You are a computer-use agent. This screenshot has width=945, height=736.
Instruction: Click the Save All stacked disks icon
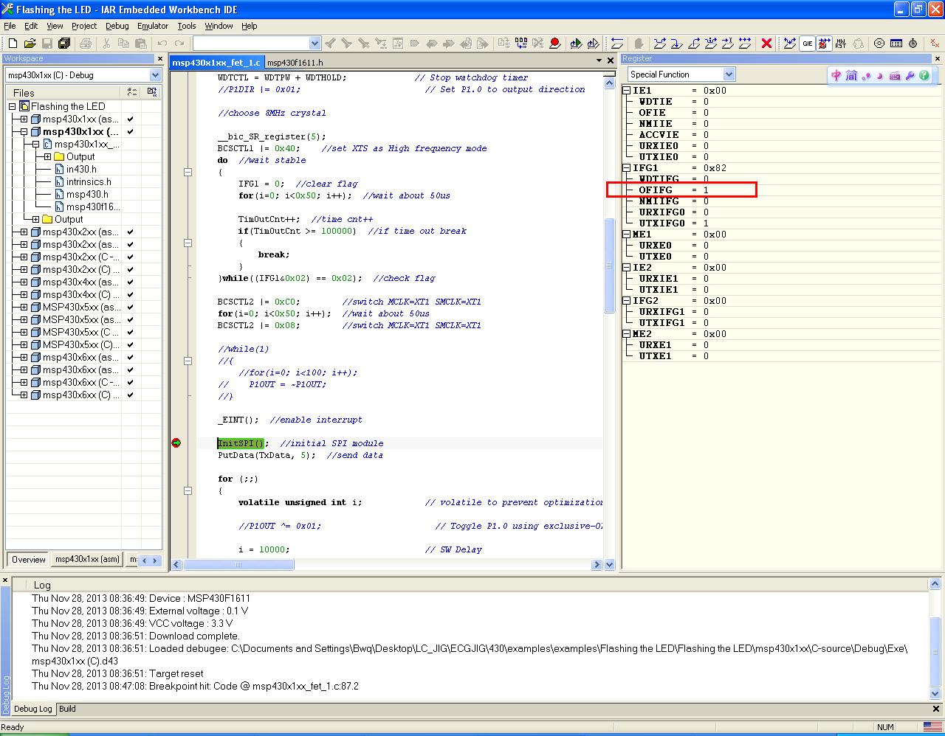point(64,44)
